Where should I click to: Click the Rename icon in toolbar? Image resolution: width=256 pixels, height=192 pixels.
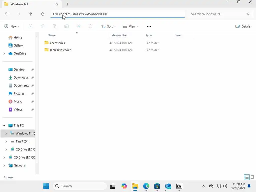tap(66, 26)
